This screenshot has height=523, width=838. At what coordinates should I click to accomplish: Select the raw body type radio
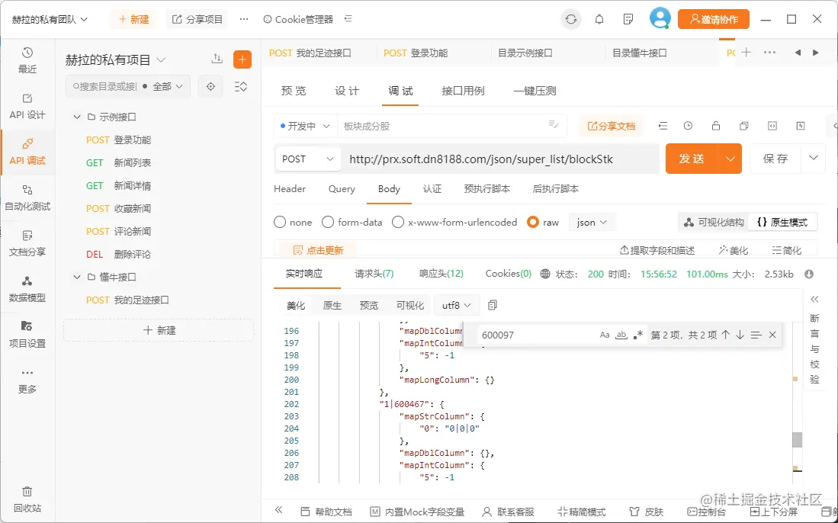(533, 222)
